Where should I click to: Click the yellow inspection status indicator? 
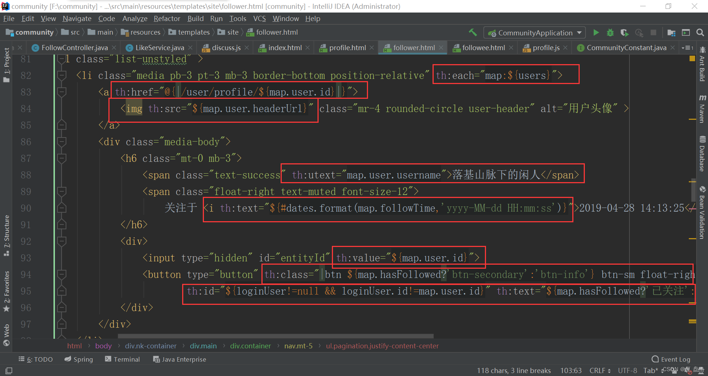click(692, 59)
